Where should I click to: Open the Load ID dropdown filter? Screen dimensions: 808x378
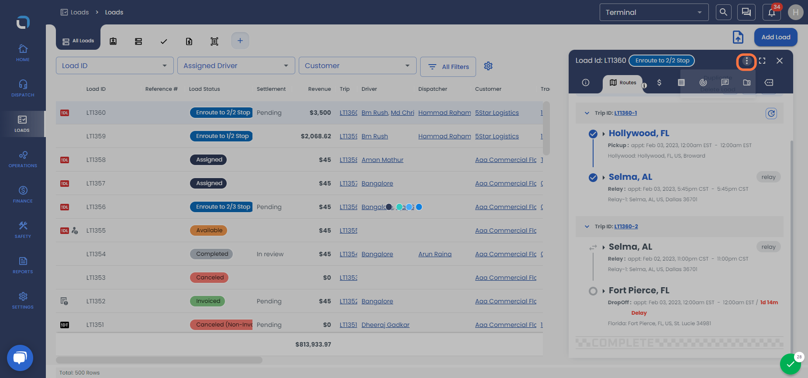click(x=115, y=65)
